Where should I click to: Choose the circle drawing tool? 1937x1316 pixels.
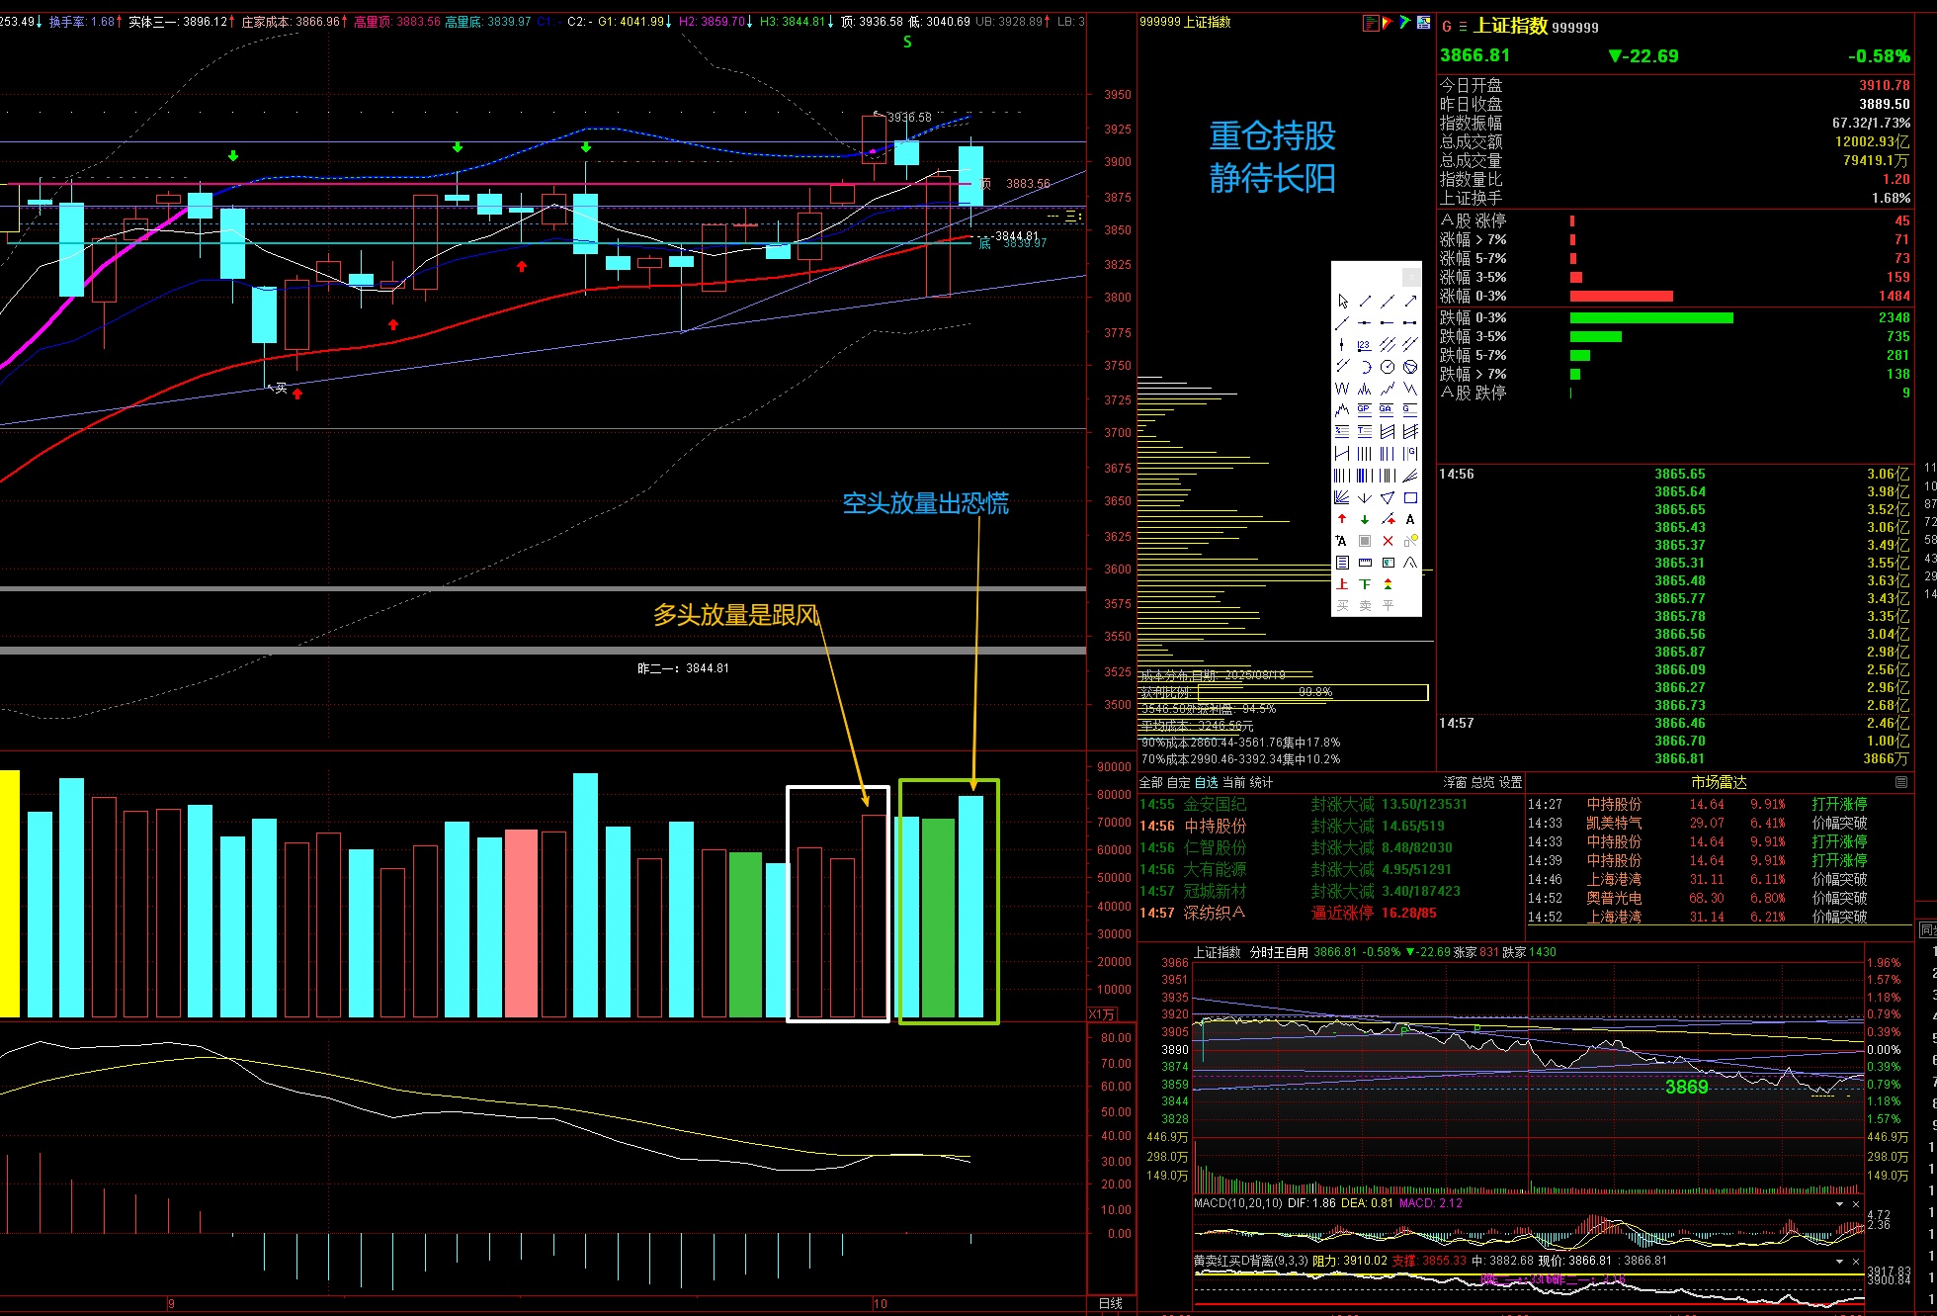(x=1388, y=367)
